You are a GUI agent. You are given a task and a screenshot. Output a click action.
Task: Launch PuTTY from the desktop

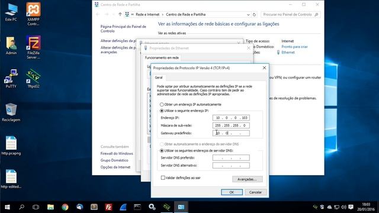click(x=11, y=79)
